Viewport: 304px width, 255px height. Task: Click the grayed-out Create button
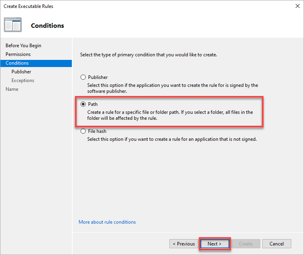[246, 244]
